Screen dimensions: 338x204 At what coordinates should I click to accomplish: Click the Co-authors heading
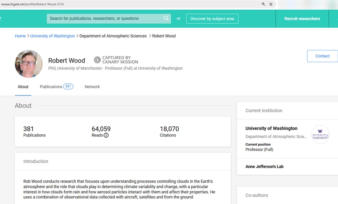click(257, 195)
